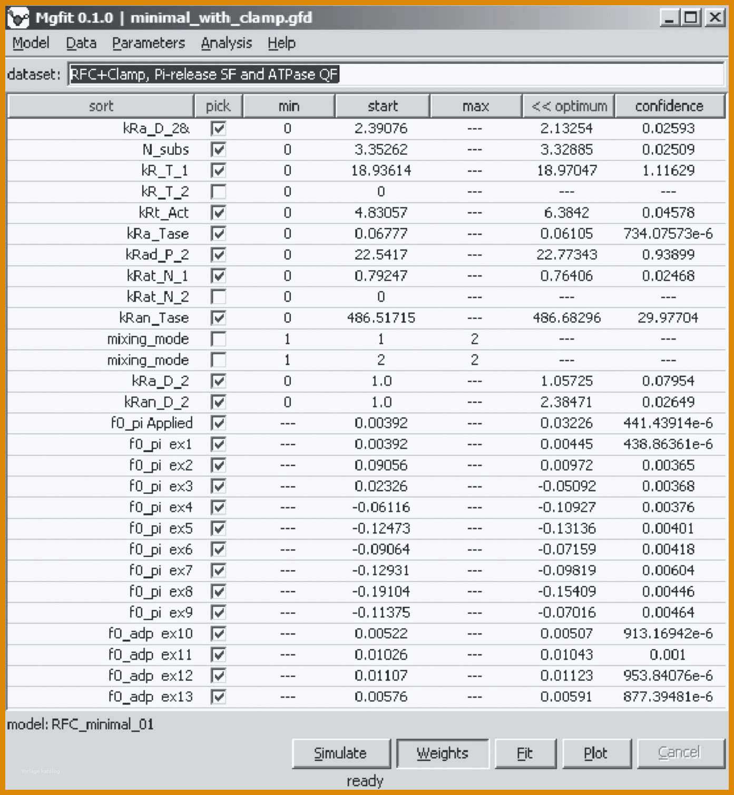Select confidence value 29.97704

pos(668,318)
